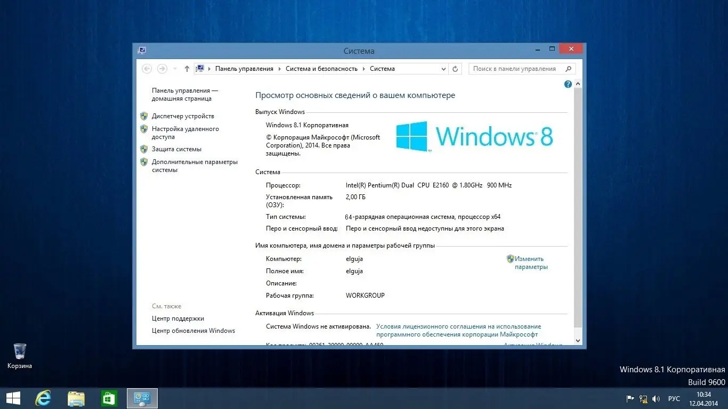
Task: Select the Система breadcrumb segment
Action: 382,69
